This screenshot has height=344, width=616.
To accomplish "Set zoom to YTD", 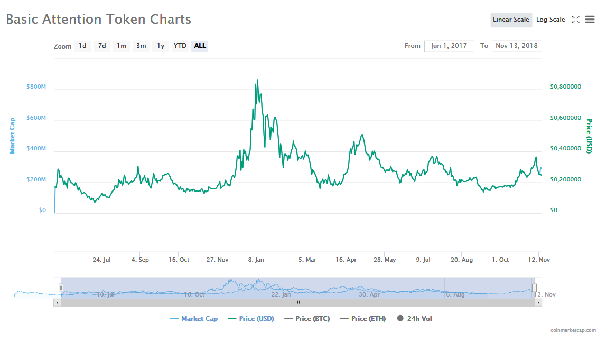I will (x=180, y=46).
